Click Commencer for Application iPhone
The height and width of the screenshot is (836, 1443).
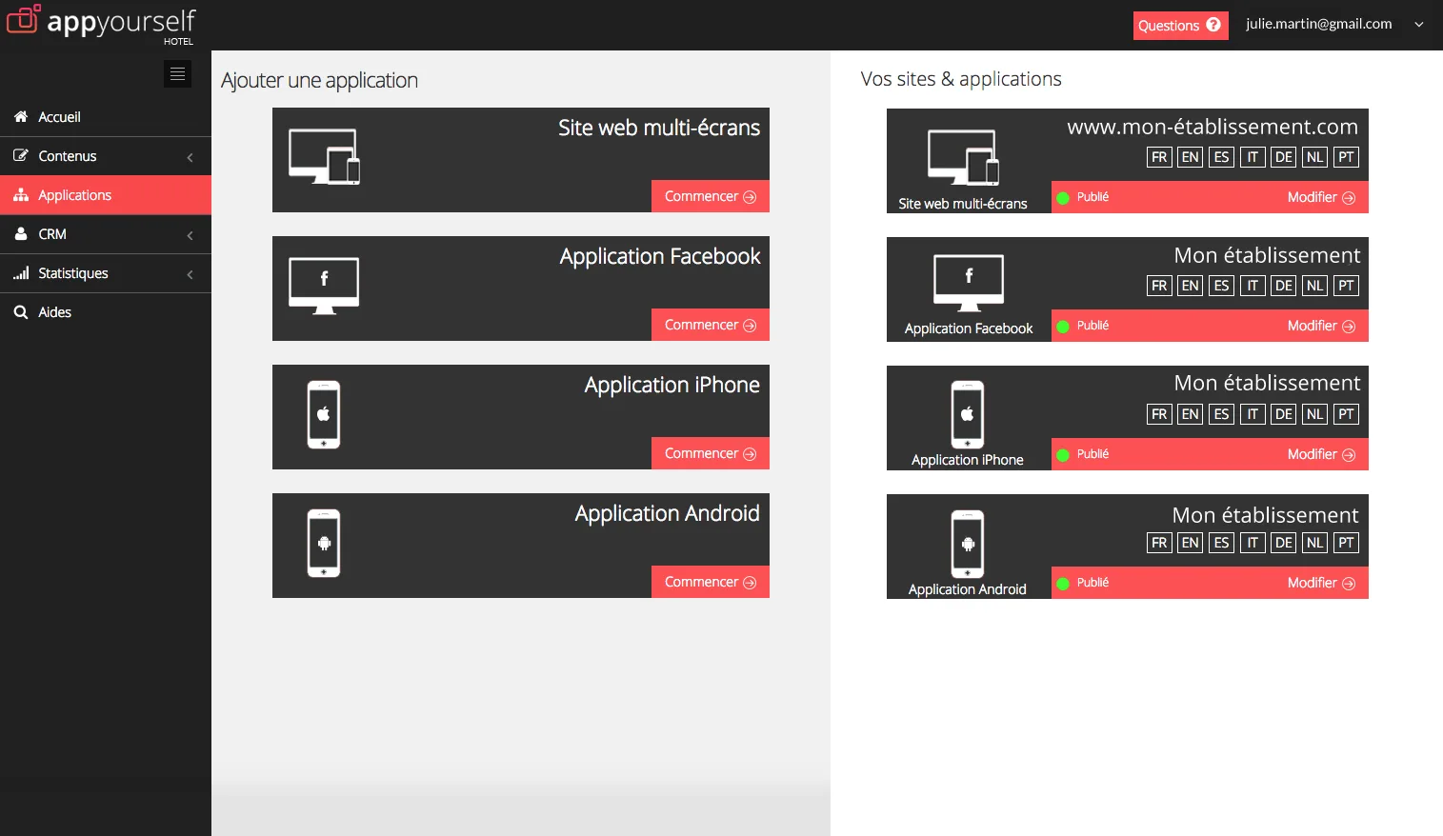(x=711, y=453)
